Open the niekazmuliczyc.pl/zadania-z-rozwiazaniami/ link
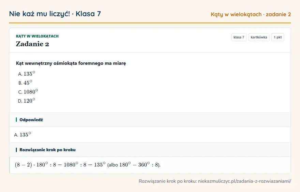The image size is (300, 192). click(x=244, y=181)
